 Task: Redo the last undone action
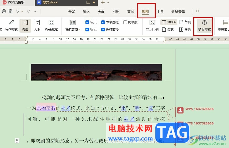click(28, 11)
